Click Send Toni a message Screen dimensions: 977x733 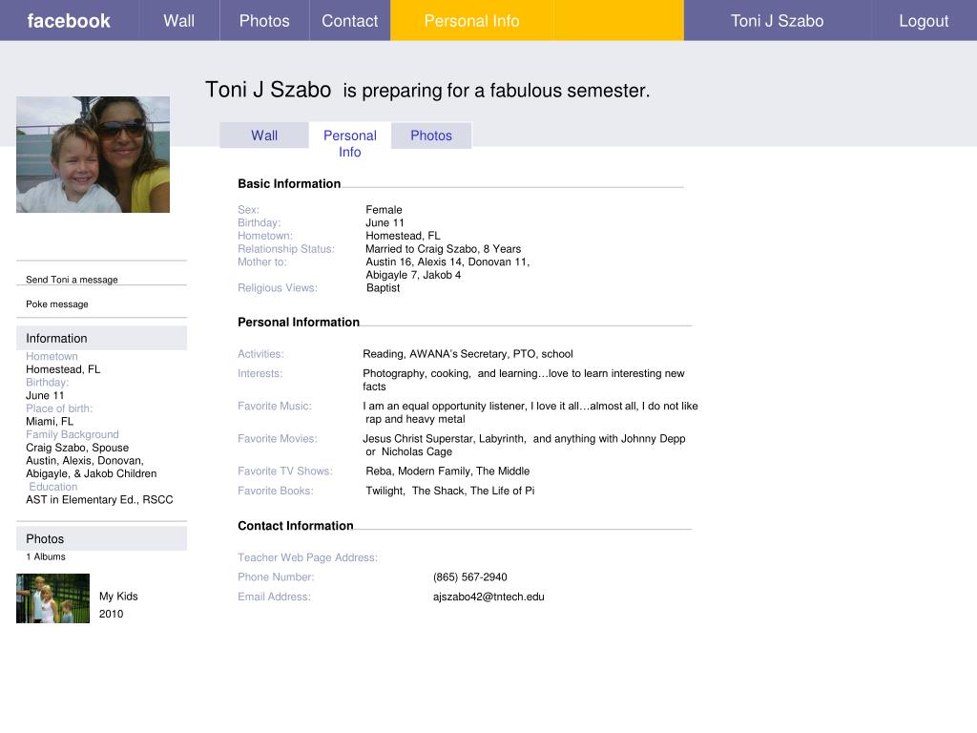[x=72, y=280]
